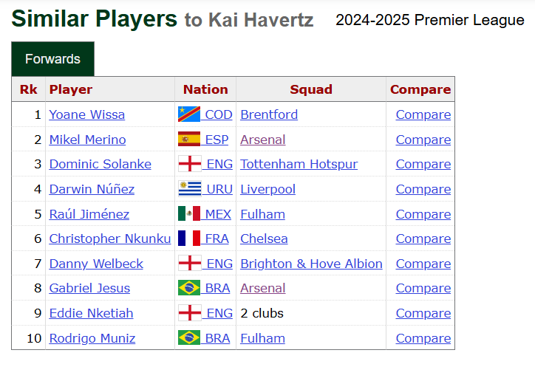The width and height of the screenshot is (535, 367).
Task: Click Compare in Mikel Merino's row
Action: point(423,140)
